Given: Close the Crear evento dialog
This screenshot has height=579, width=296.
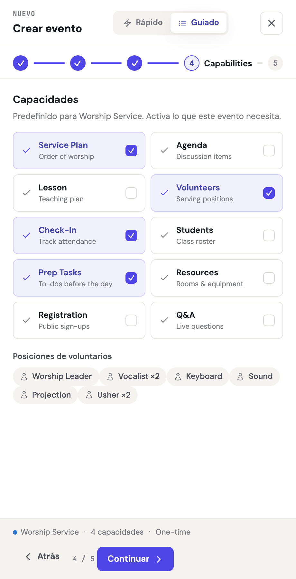Looking at the screenshot, I should click(x=272, y=23).
